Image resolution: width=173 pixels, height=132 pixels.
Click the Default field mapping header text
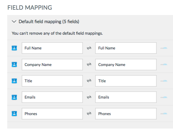point(49,22)
